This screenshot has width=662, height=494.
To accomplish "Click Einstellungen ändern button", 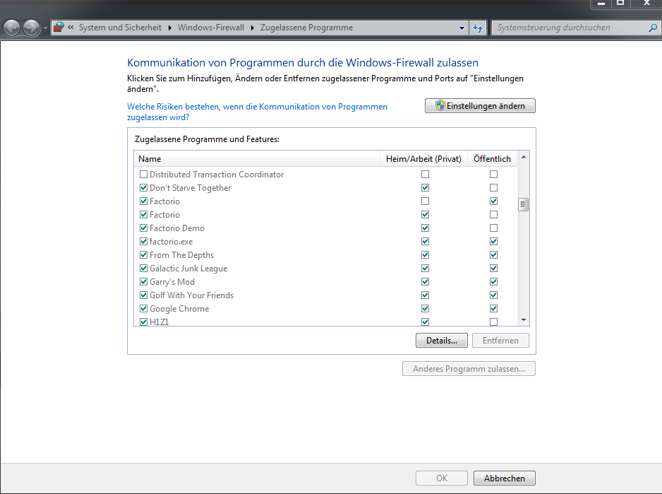I will (x=480, y=106).
